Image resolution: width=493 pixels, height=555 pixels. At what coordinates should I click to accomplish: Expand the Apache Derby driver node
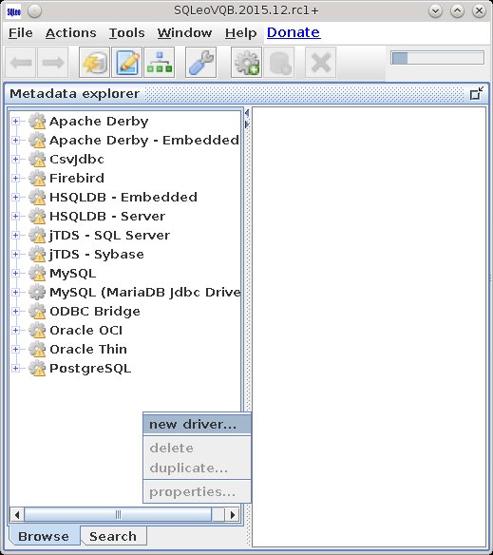[15, 122]
